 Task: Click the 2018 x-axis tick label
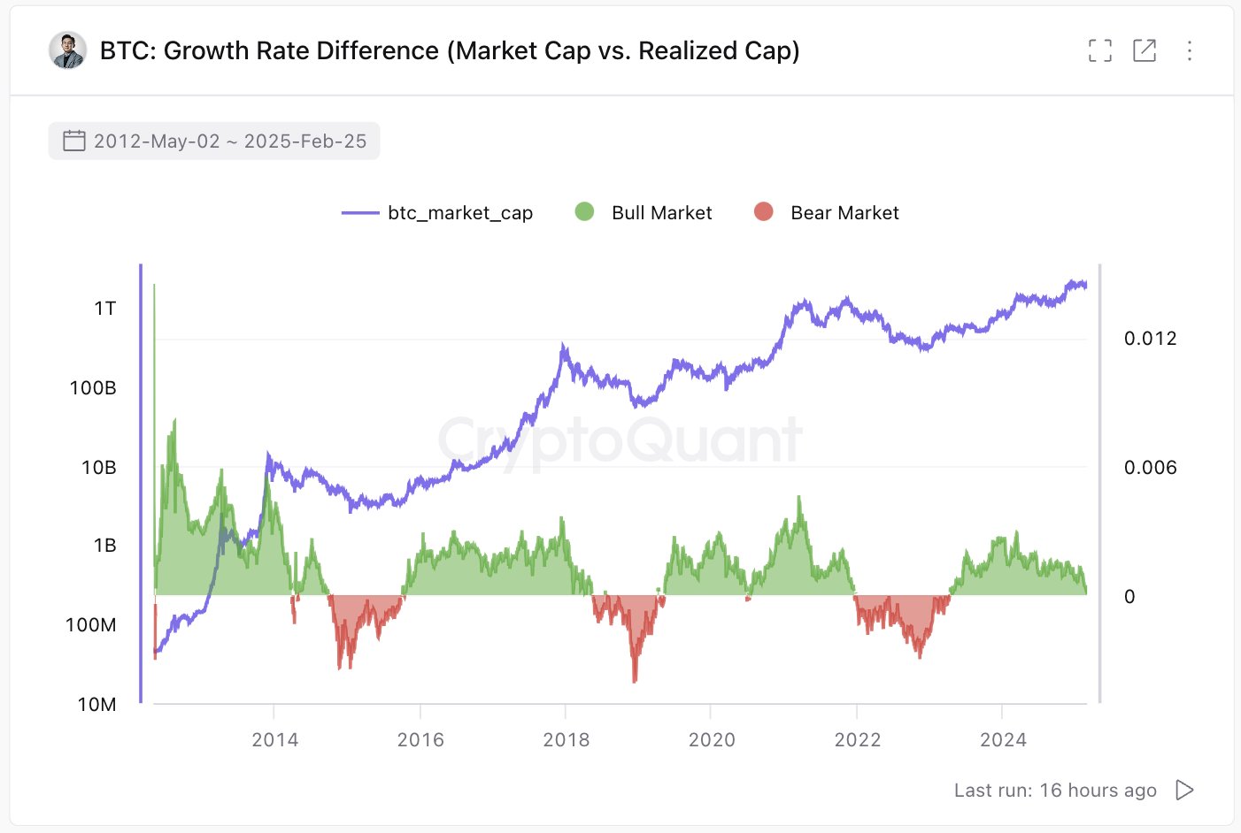[x=566, y=740]
